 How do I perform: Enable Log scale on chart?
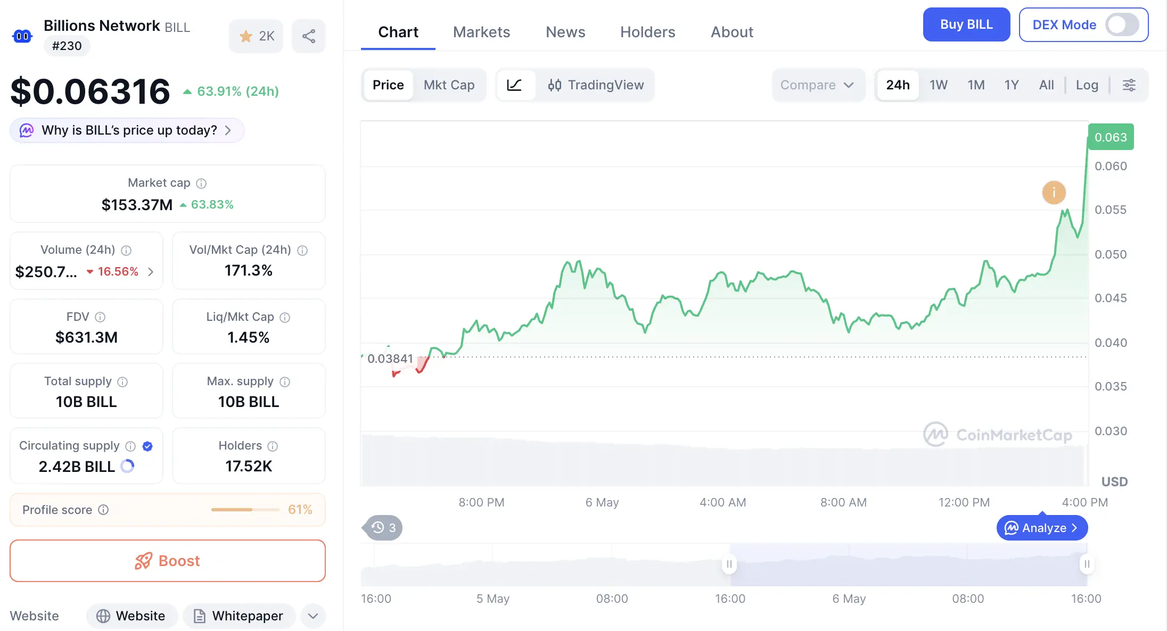(1087, 85)
